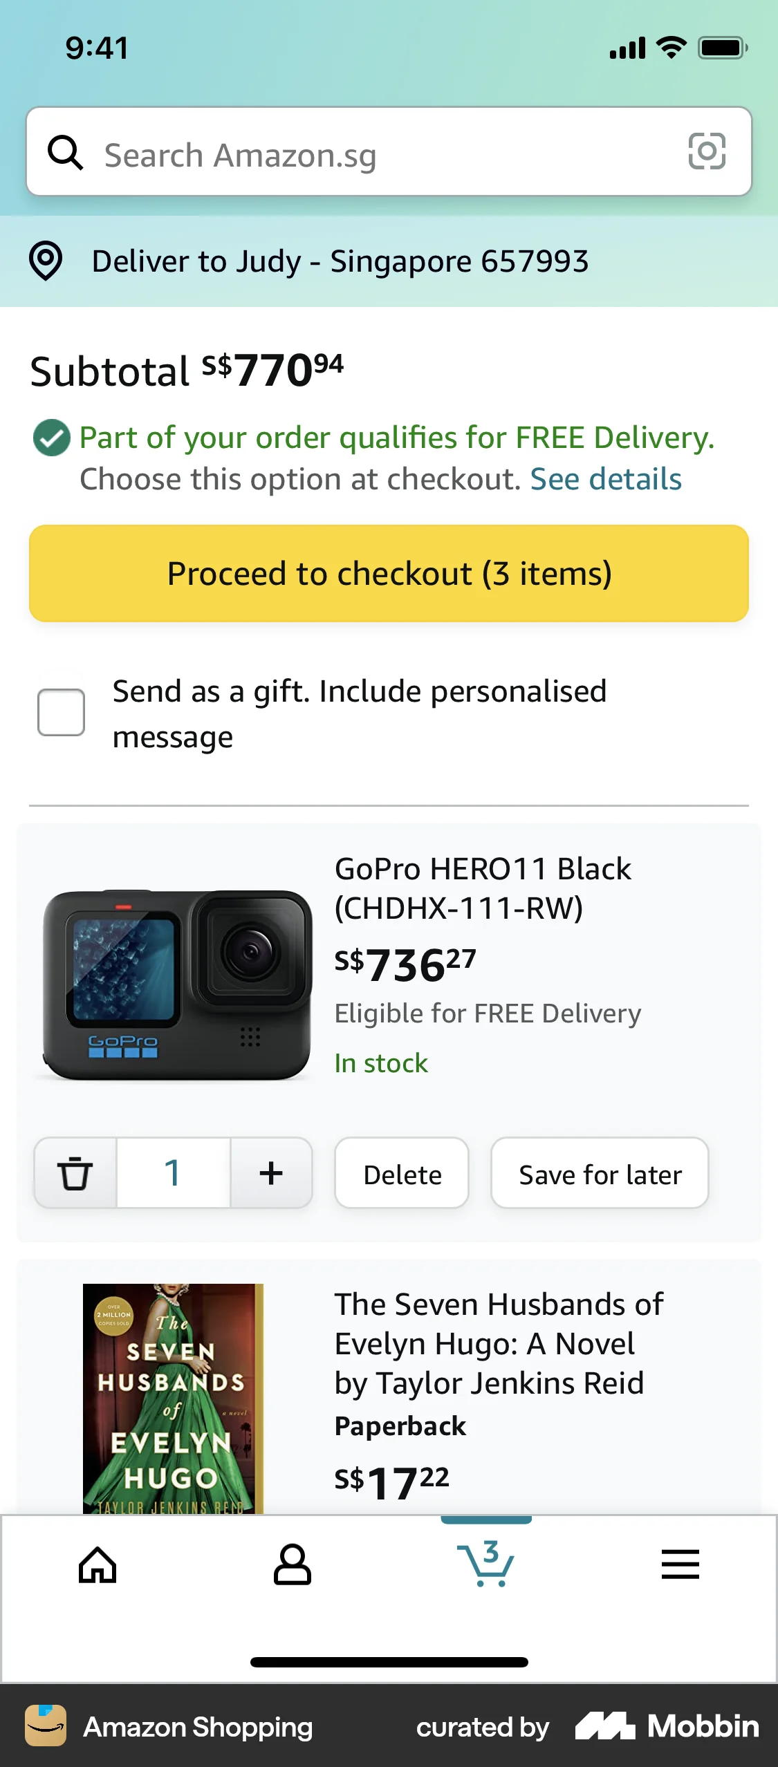Open the camera visual search icon
Image resolution: width=778 pixels, height=1767 pixels.
click(x=707, y=152)
